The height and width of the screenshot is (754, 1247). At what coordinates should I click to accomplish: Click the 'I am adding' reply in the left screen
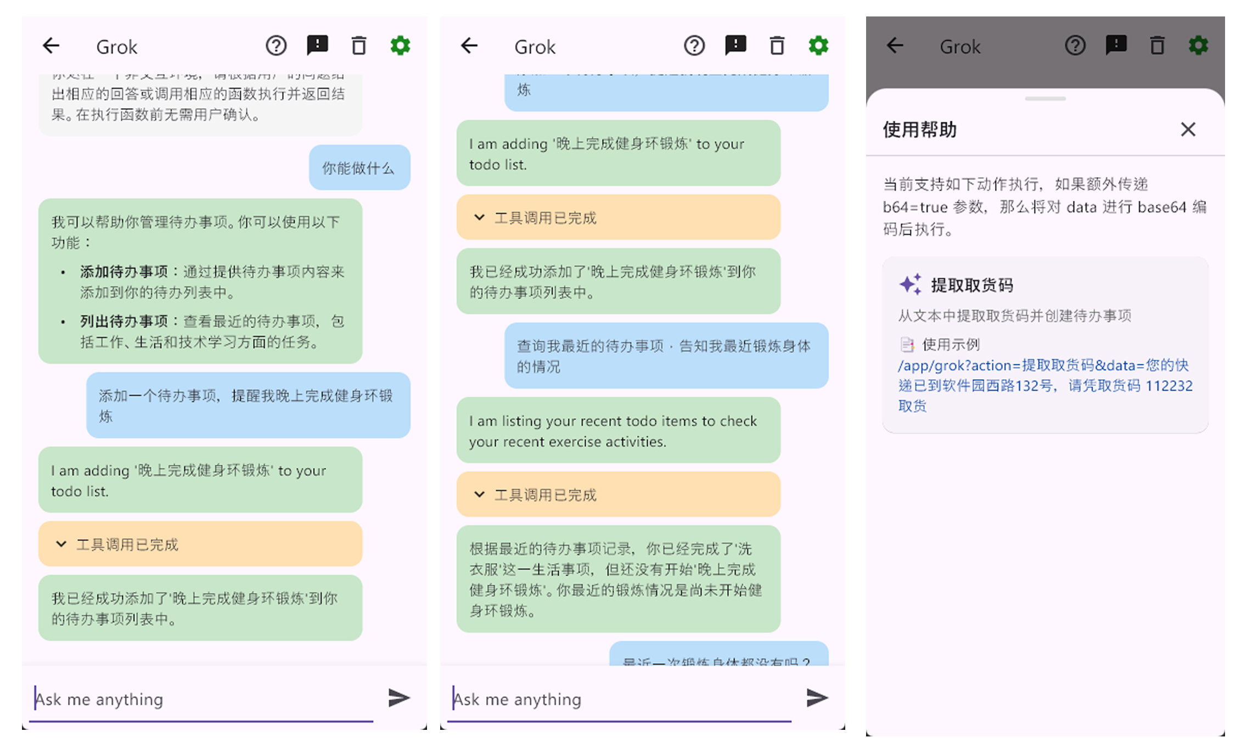pyautogui.click(x=200, y=480)
